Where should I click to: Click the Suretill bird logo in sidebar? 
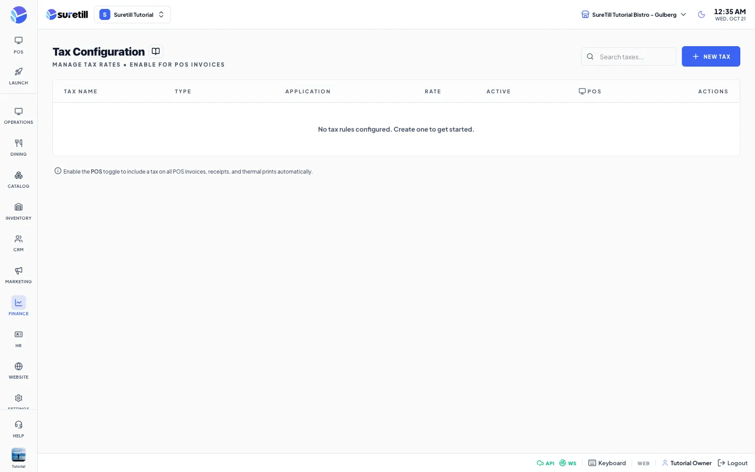pos(18,15)
